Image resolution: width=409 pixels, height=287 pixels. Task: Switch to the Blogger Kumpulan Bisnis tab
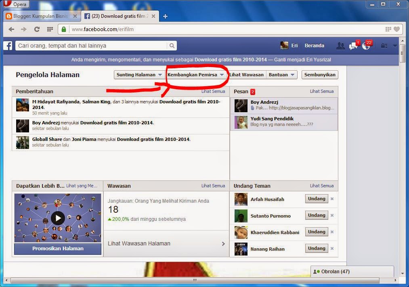[x=41, y=16]
